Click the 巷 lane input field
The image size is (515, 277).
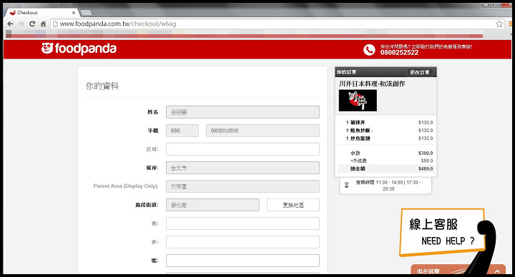(x=242, y=223)
